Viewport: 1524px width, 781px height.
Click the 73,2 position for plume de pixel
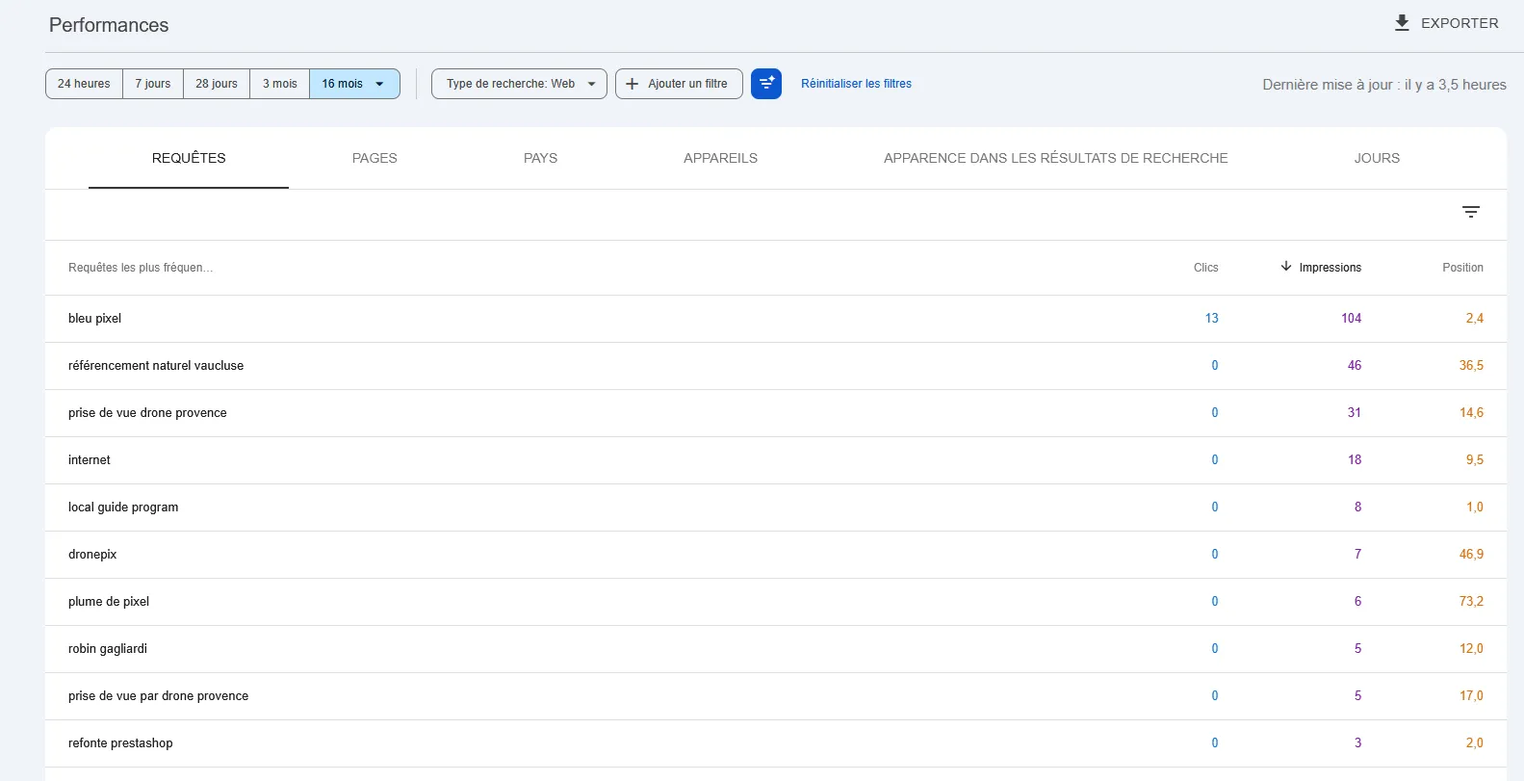[x=1471, y=602]
